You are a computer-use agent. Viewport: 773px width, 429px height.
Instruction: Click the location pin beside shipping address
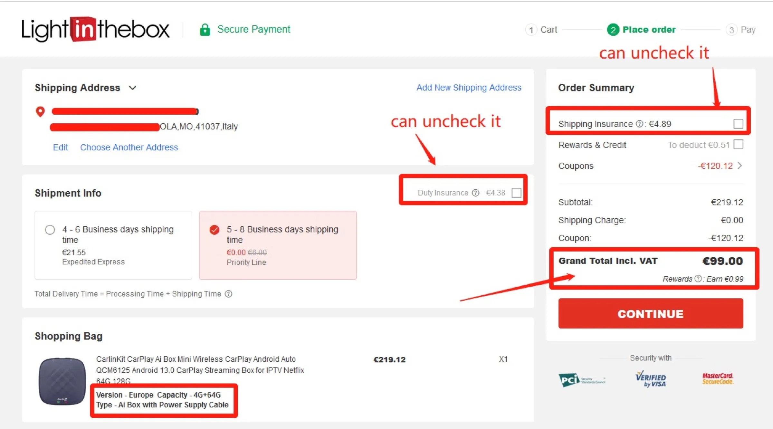(x=40, y=112)
